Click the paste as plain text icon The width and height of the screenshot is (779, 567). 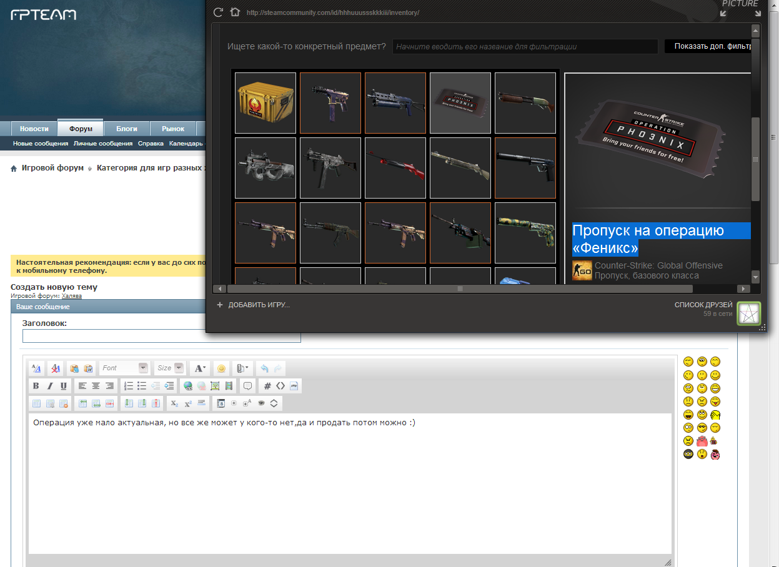tap(74, 368)
